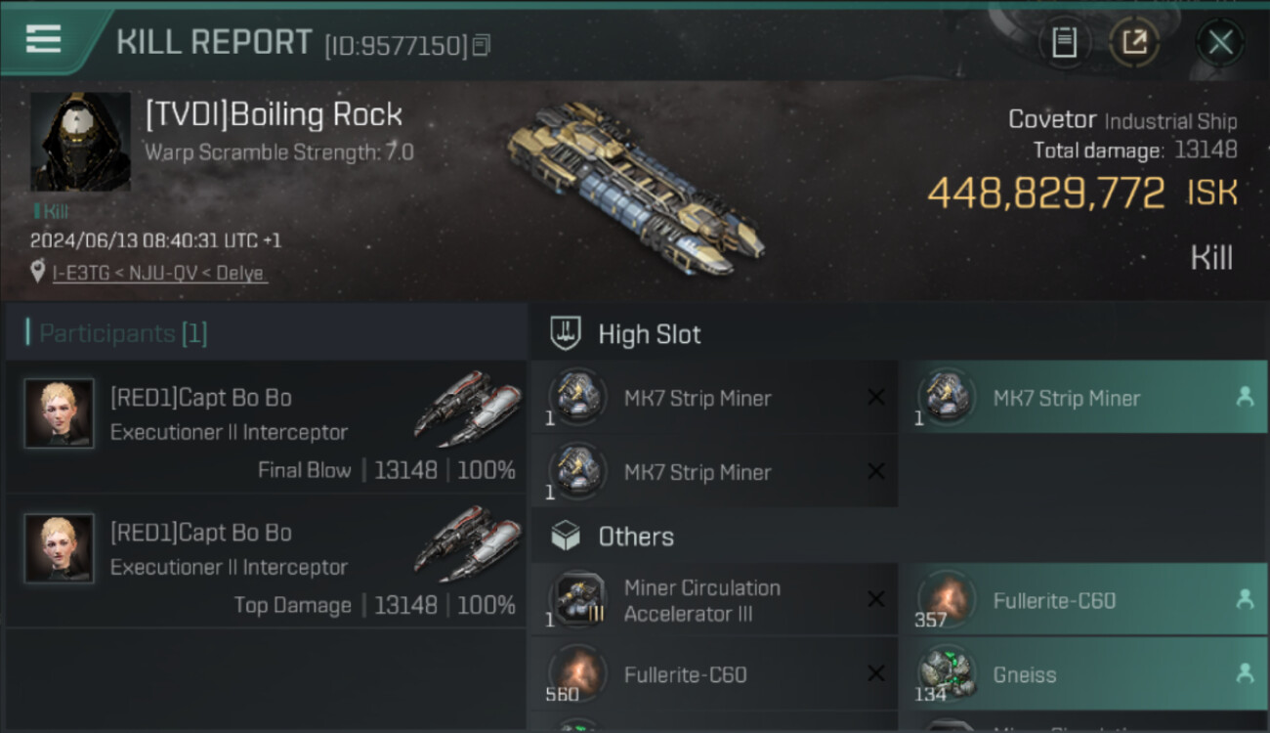Select the Participants [1] tab
Image resolution: width=1270 pixels, height=733 pixels.
[123, 333]
